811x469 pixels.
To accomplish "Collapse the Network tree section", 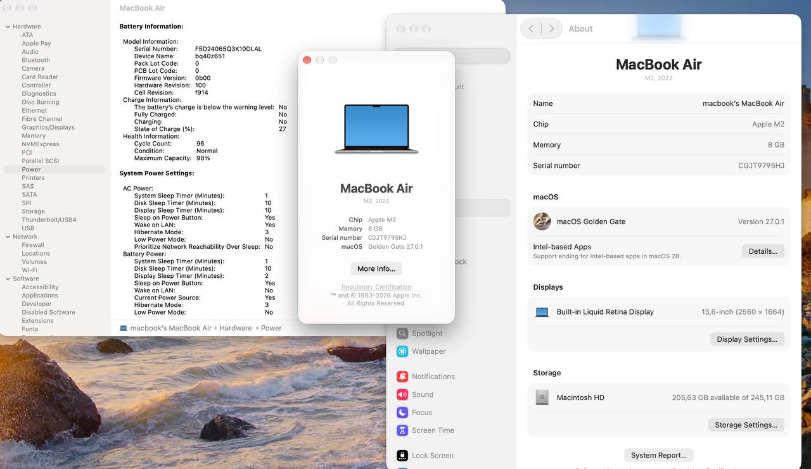I will [8, 237].
